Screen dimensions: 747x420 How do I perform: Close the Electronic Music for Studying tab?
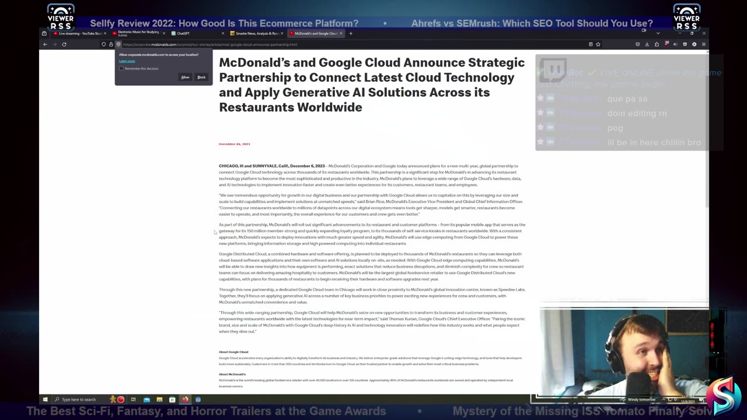pyautogui.click(x=163, y=33)
